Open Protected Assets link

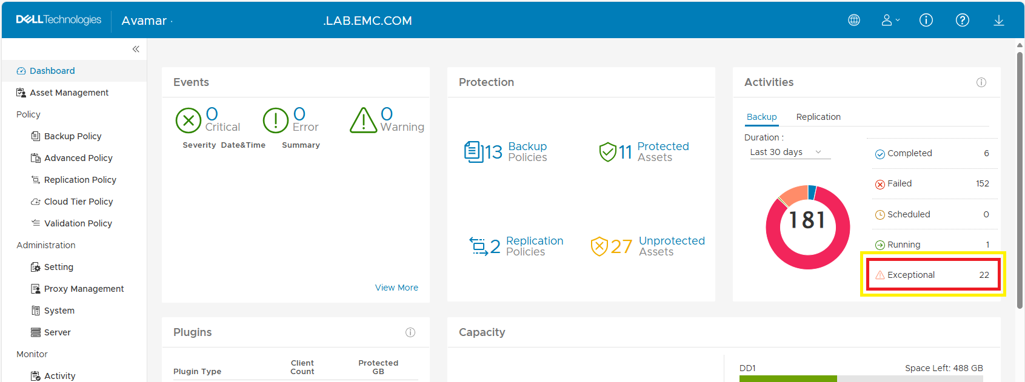[x=663, y=151]
